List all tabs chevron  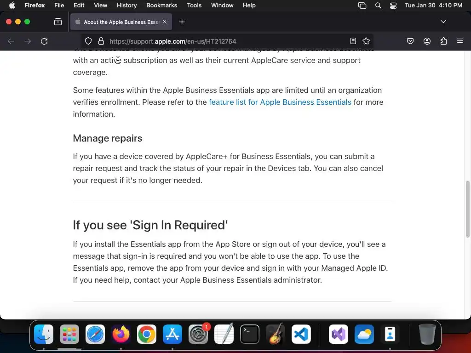(443, 22)
